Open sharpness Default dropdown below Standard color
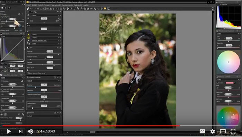 45,43
